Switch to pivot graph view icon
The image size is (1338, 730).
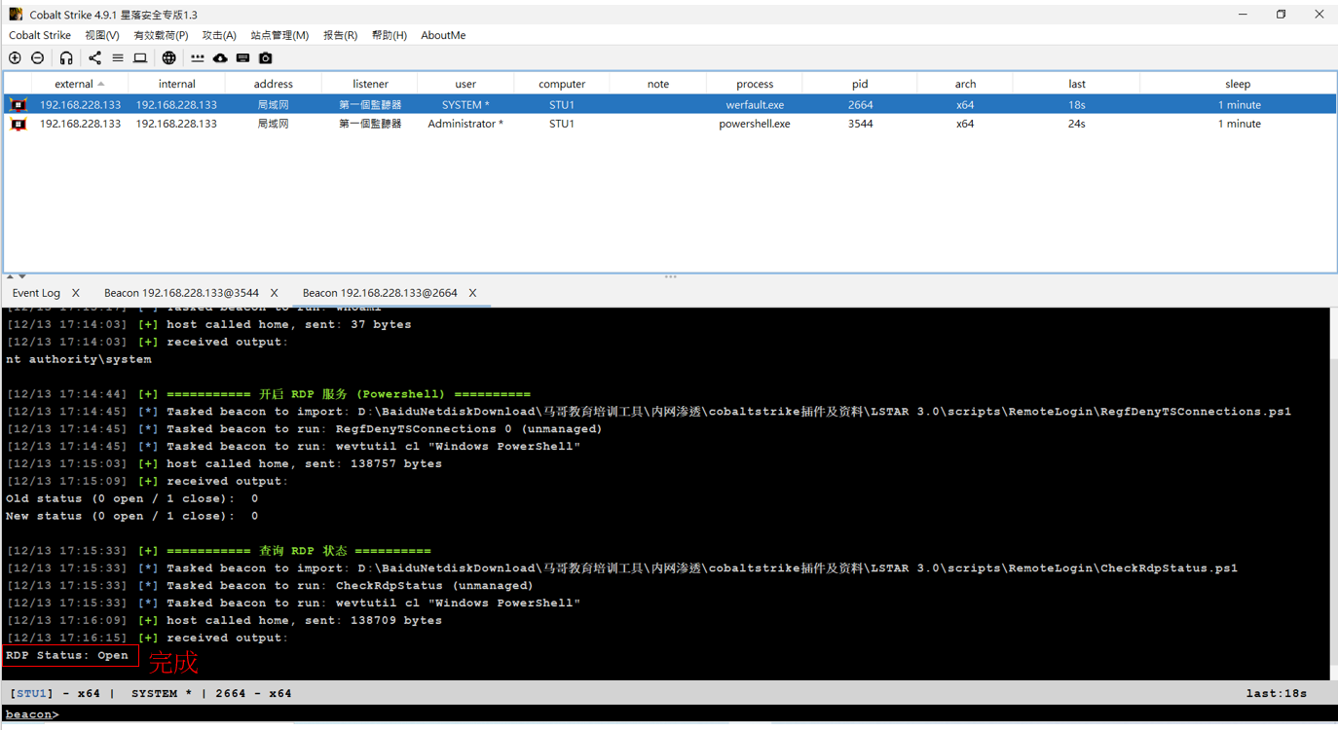click(x=94, y=58)
